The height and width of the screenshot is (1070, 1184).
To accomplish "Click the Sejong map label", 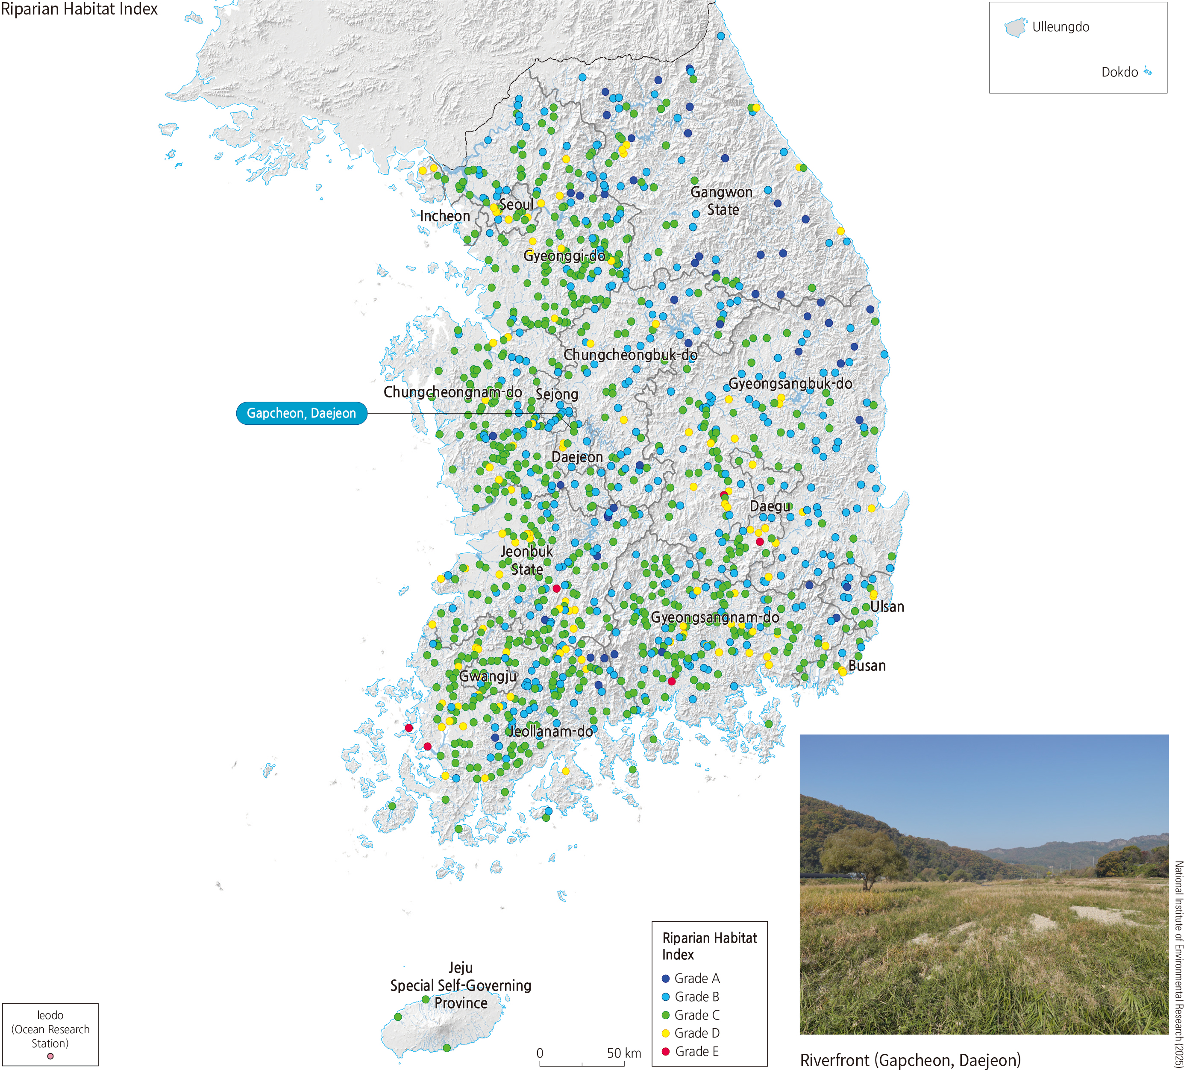I will click(x=557, y=394).
